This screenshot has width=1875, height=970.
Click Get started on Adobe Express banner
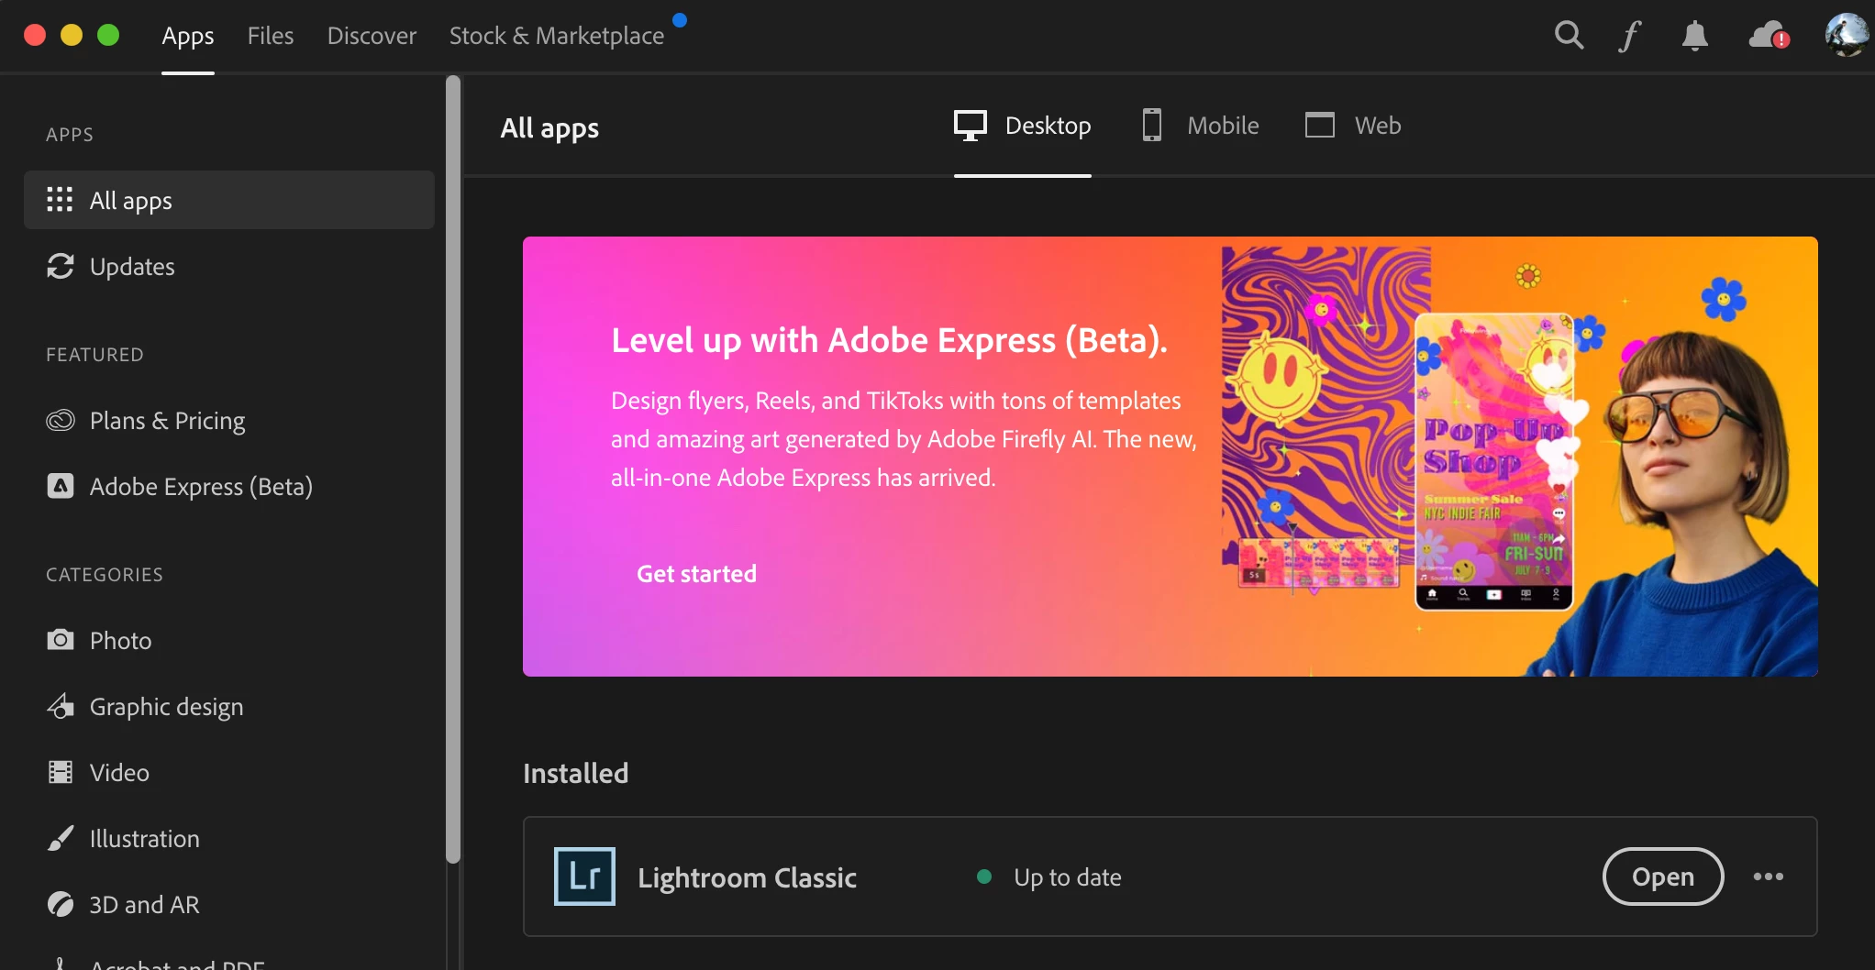(x=696, y=574)
